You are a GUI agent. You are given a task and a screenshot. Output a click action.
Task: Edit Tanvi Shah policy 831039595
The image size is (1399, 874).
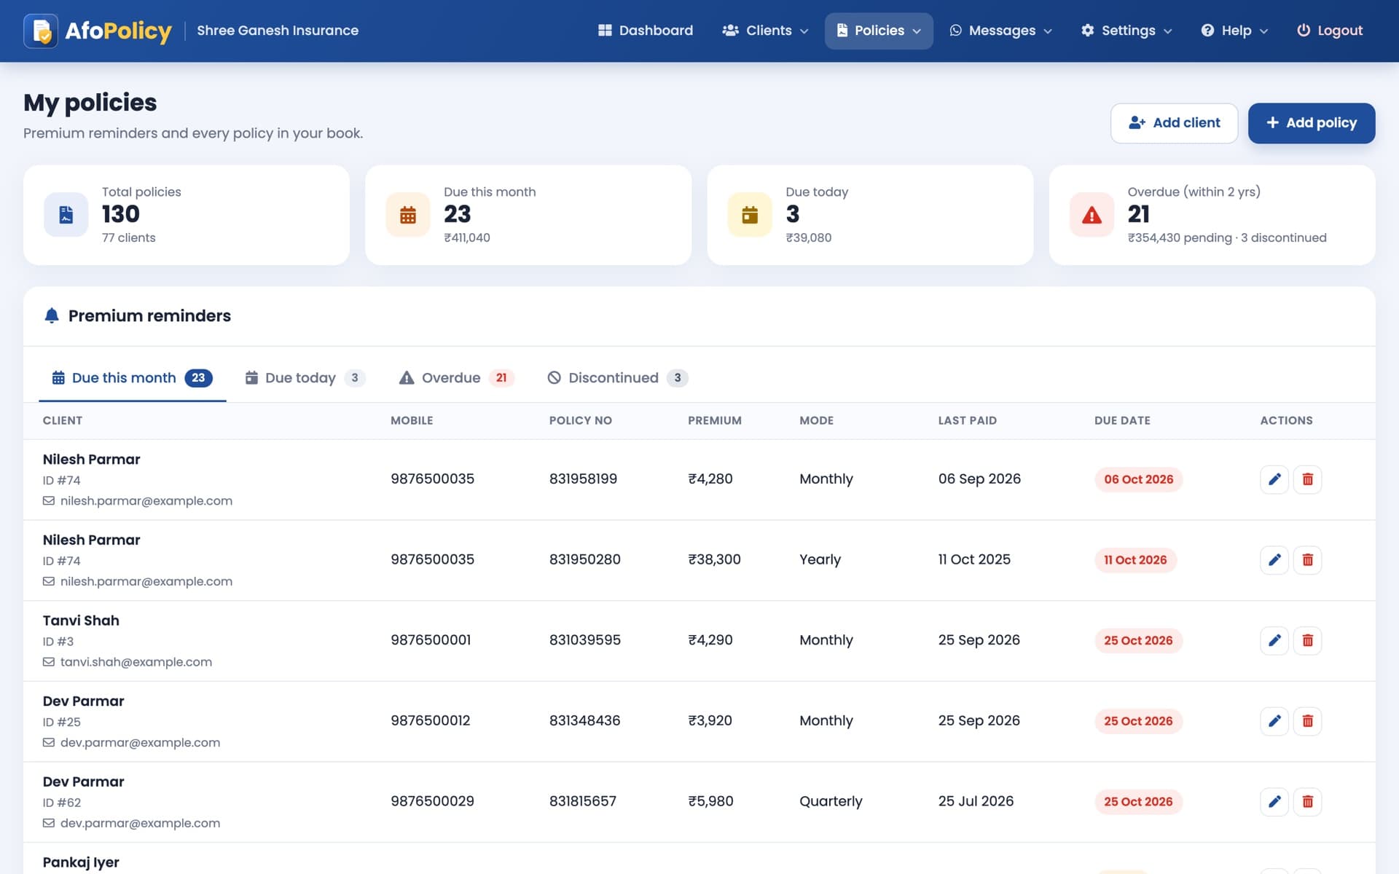(1274, 640)
